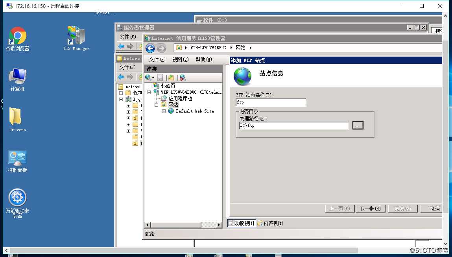
Task: Click the left scroll arrow in 连接 pane
Action: [x=147, y=225]
